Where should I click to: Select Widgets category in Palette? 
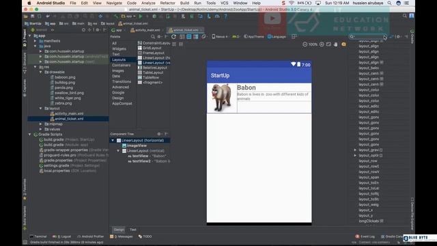coord(119,49)
